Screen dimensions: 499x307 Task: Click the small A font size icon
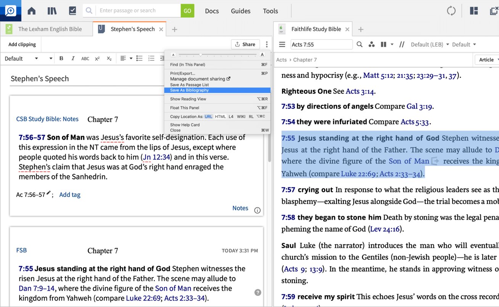click(173, 55)
